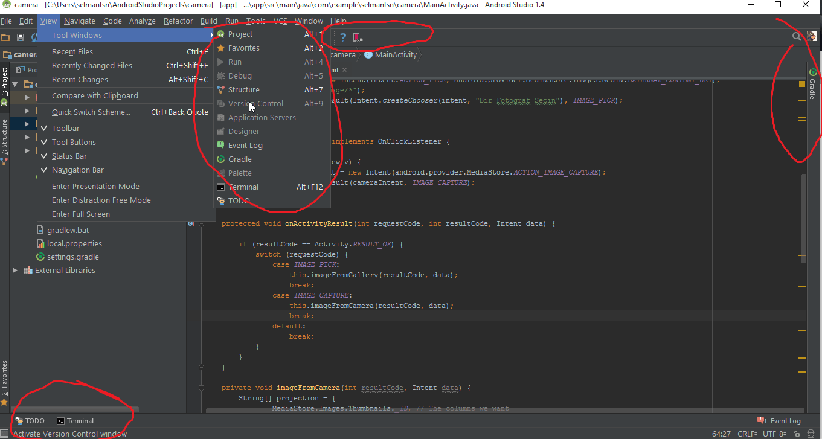Click the Terminal tool button icon at bottom
The height and width of the screenshot is (439, 822).
(x=60, y=421)
